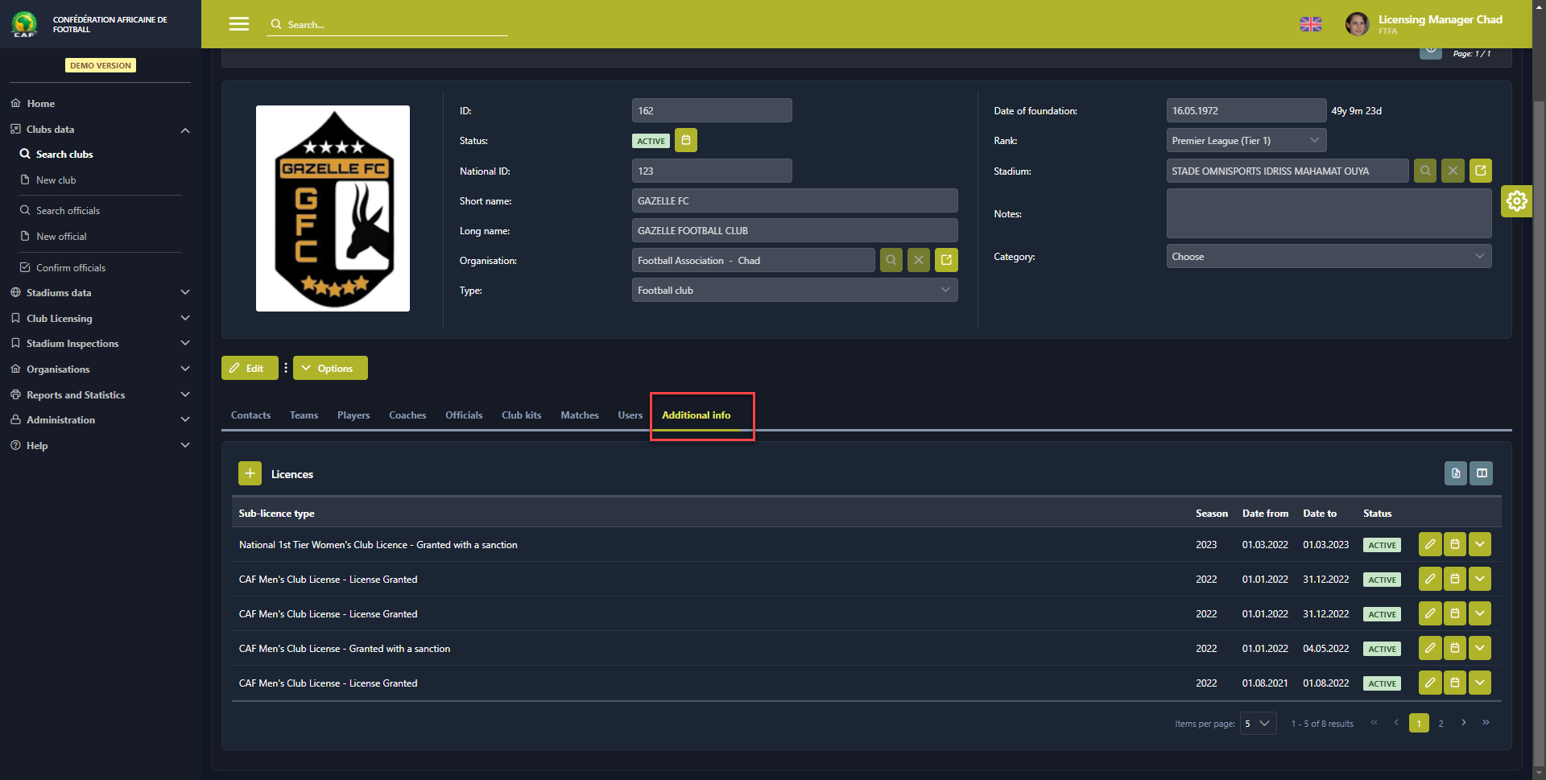The height and width of the screenshot is (780, 1546).
Task: Click the add Licences plus icon
Action: (x=250, y=474)
